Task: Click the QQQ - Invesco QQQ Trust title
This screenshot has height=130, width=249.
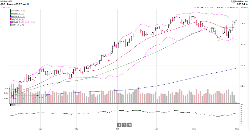Action: pyautogui.click(x=13, y=4)
